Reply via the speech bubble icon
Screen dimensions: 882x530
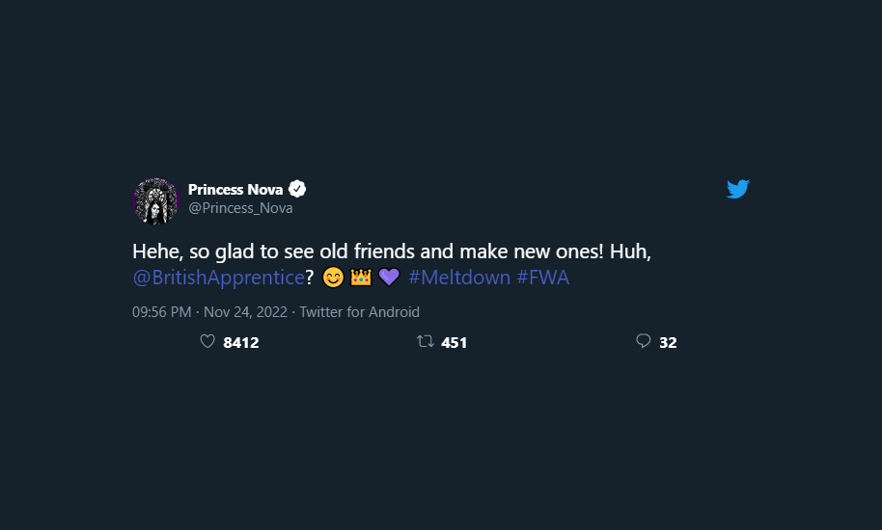(x=644, y=341)
